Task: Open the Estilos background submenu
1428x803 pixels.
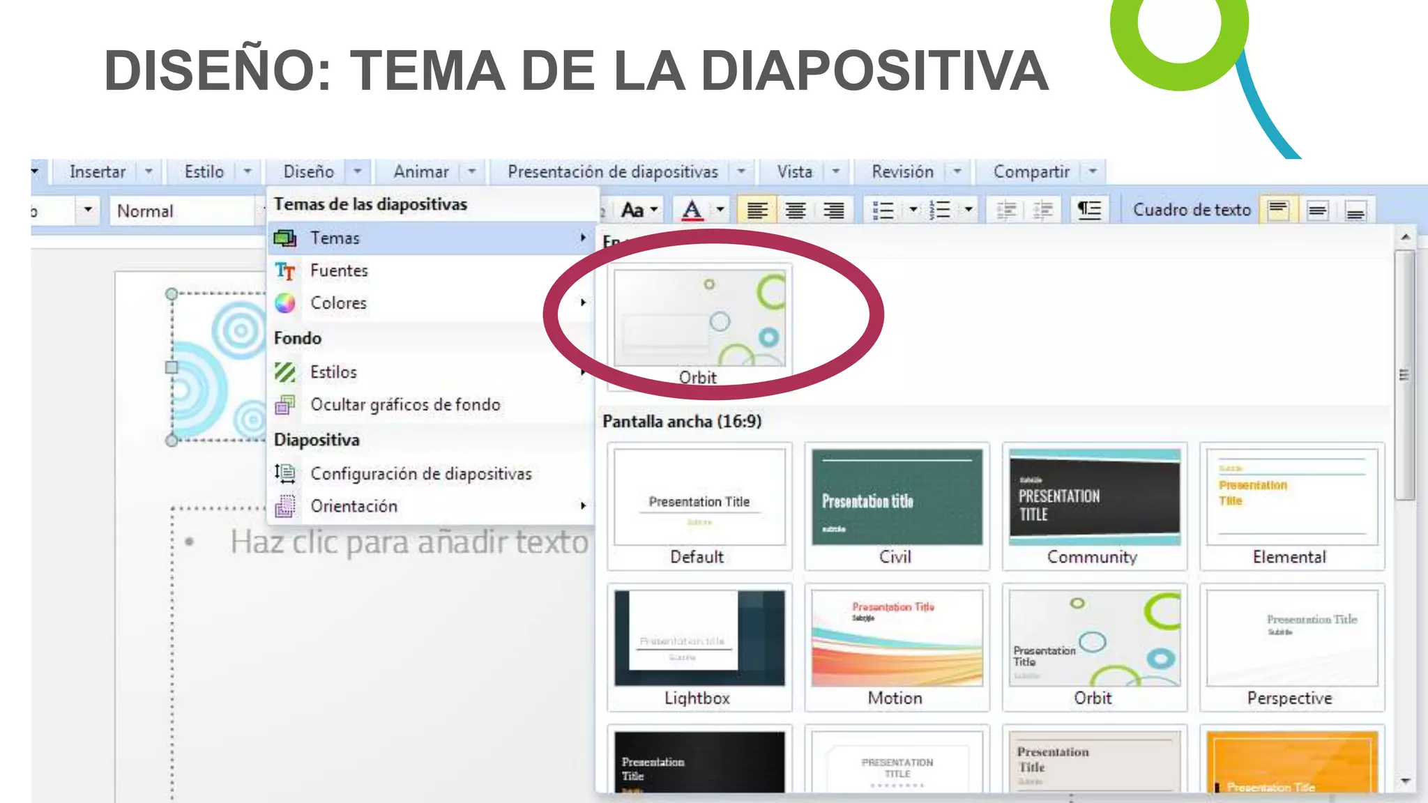Action: coord(430,372)
